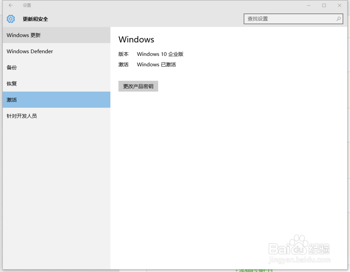This screenshot has height=272, width=350.
Task: Click the background window strip on the left edge
Action: [x=1, y=140]
